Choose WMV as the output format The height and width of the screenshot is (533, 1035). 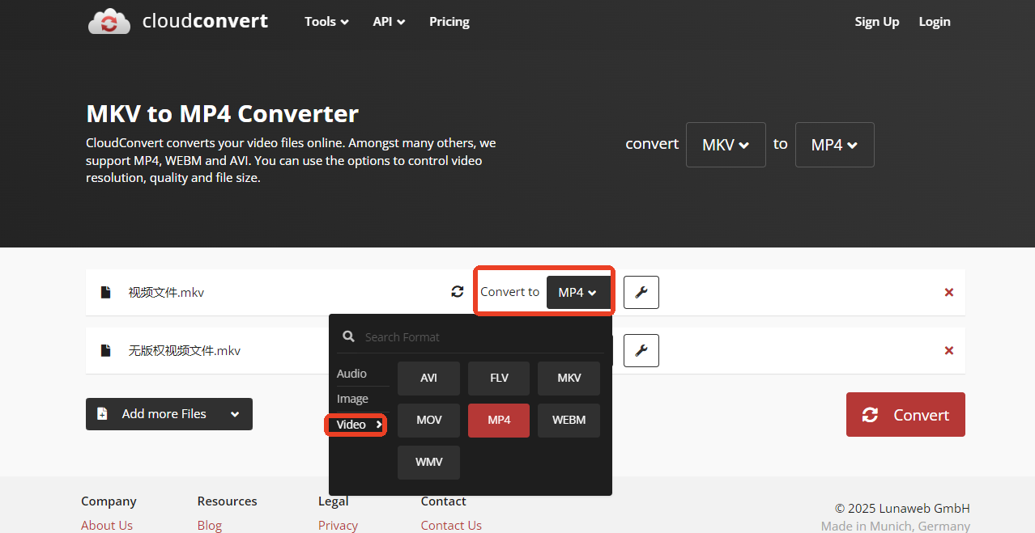coord(428,463)
